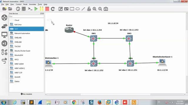The image size is (188, 105).
Task: Select Ubuntu19.4 device template
Action: [x=26, y=55]
